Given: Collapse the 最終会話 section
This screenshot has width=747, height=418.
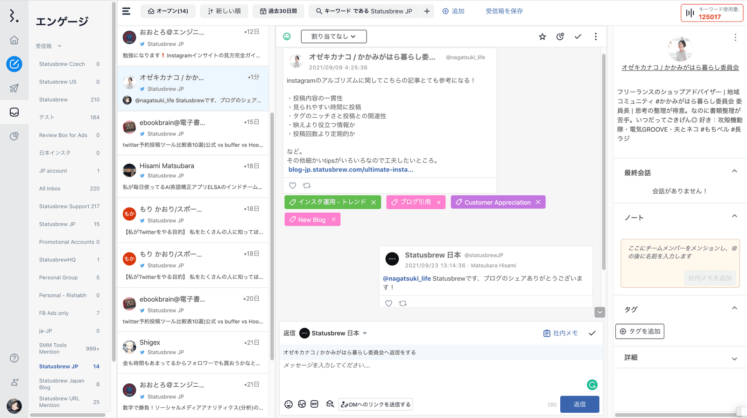Looking at the screenshot, I should (x=734, y=172).
